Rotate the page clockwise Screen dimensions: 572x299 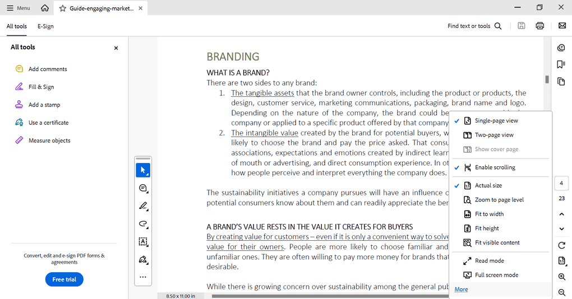[x=562, y=245]
